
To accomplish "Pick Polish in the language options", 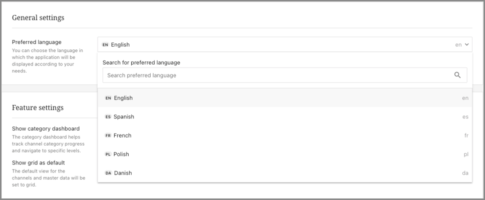I will pos(121,154).
